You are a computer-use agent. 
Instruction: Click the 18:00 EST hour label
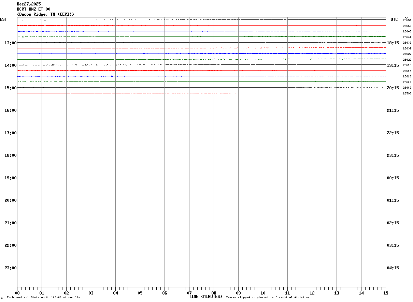tap(11, 155)
